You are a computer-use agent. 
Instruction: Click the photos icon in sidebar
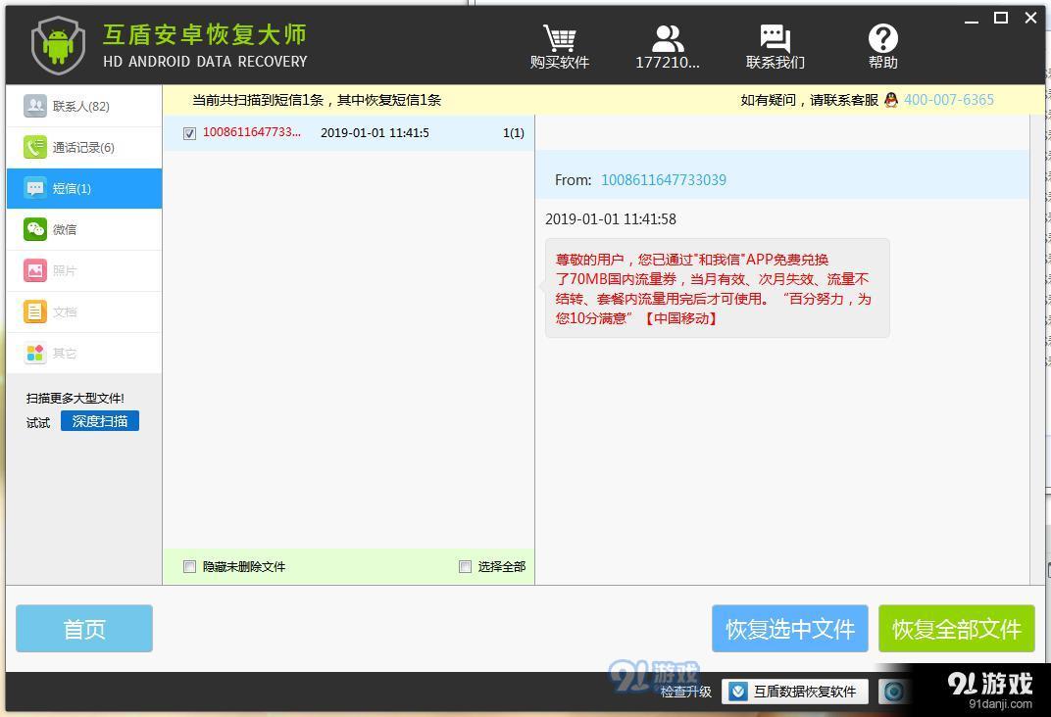point(35,270)
